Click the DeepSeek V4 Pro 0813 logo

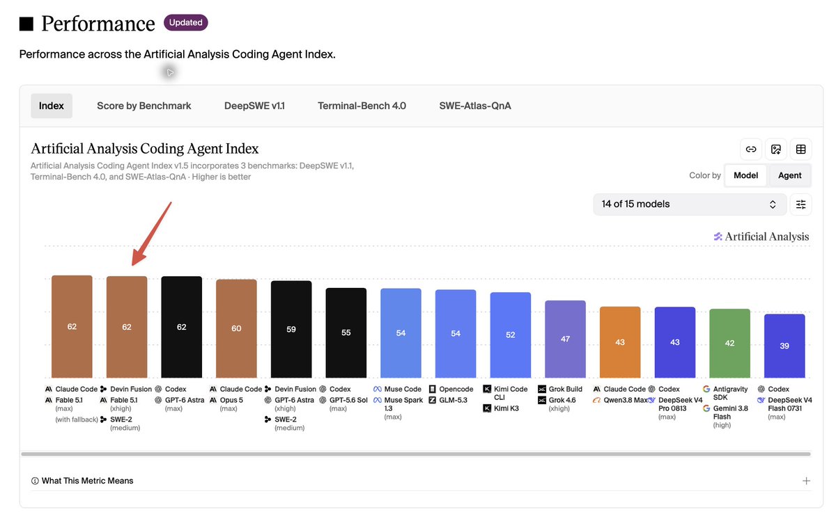coord(652,400)
